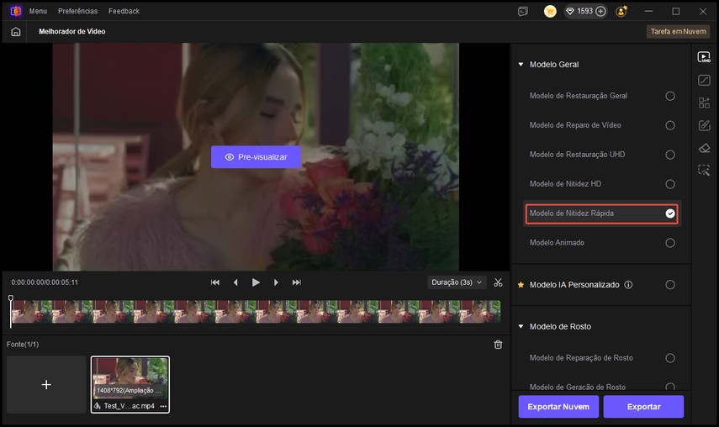Click the Exportar Nuvem button
Image resolution: width=719 pixels, height=427 pixels.
pos(558,407)
